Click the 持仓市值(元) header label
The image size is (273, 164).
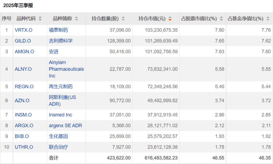pos(152,19)
